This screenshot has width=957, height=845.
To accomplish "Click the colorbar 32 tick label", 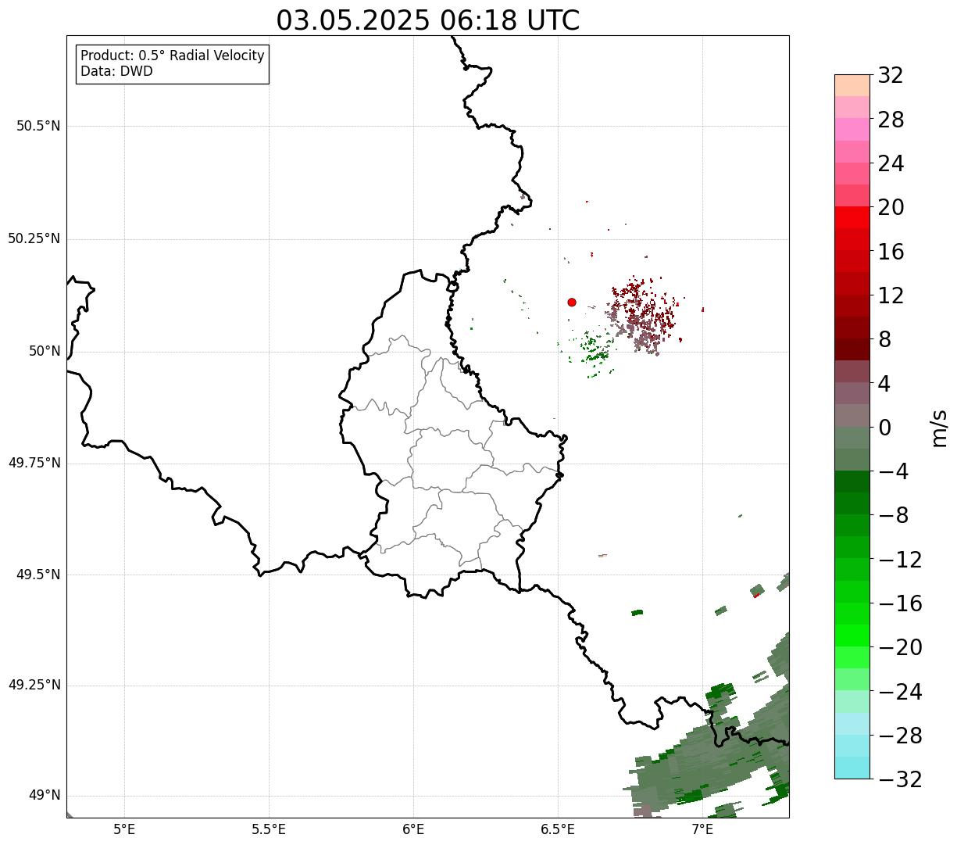I will click(x=891, y=76).
